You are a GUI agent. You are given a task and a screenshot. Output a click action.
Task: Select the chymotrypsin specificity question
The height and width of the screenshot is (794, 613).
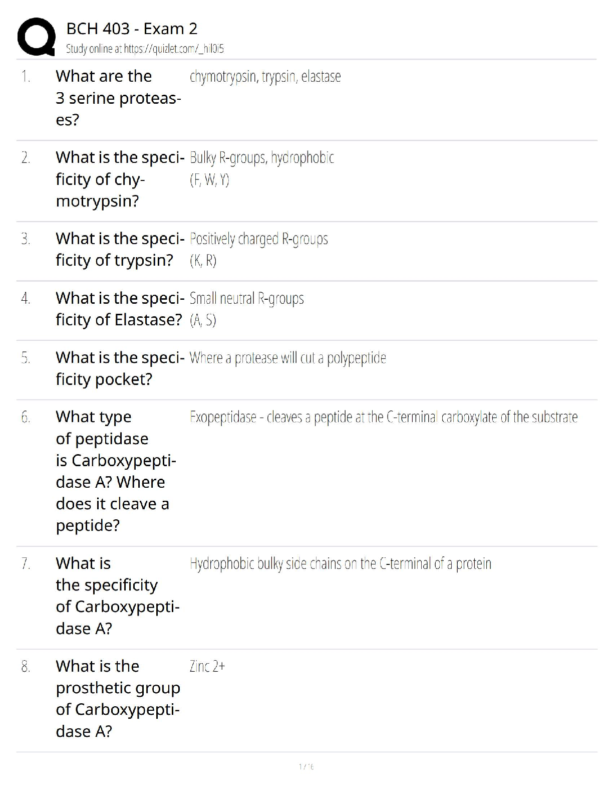[x=120, y=179]
